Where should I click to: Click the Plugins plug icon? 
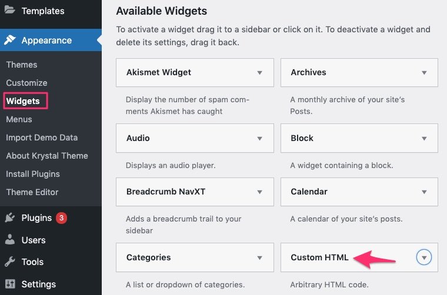(10, 218)
